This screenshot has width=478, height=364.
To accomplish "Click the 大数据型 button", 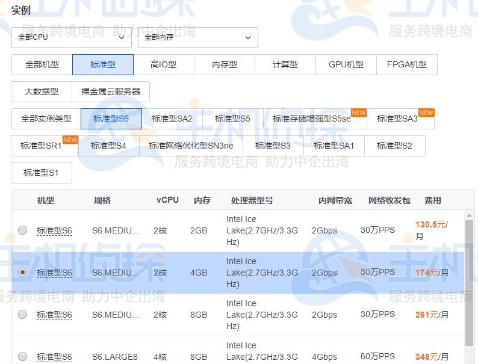I will (41, 91).
